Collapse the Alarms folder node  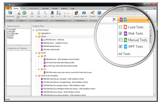click(x=36, y=36)
